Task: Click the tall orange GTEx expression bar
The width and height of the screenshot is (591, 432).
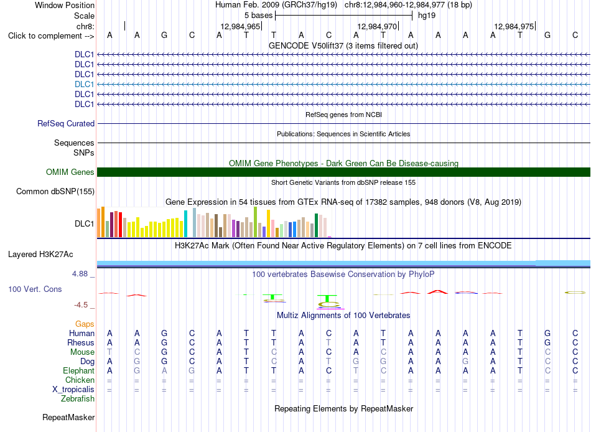Action: pos(103,222)
